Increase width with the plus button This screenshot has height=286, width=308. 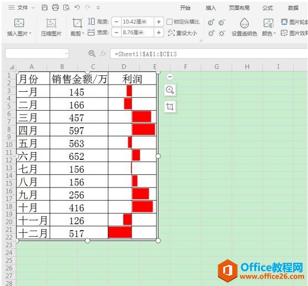coord(159,33)
